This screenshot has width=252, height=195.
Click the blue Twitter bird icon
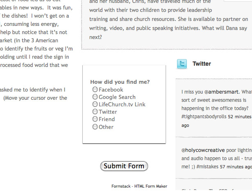point(182,64)
